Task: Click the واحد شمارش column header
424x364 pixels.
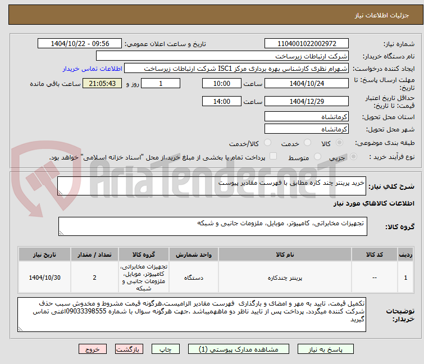Action: 194,255
